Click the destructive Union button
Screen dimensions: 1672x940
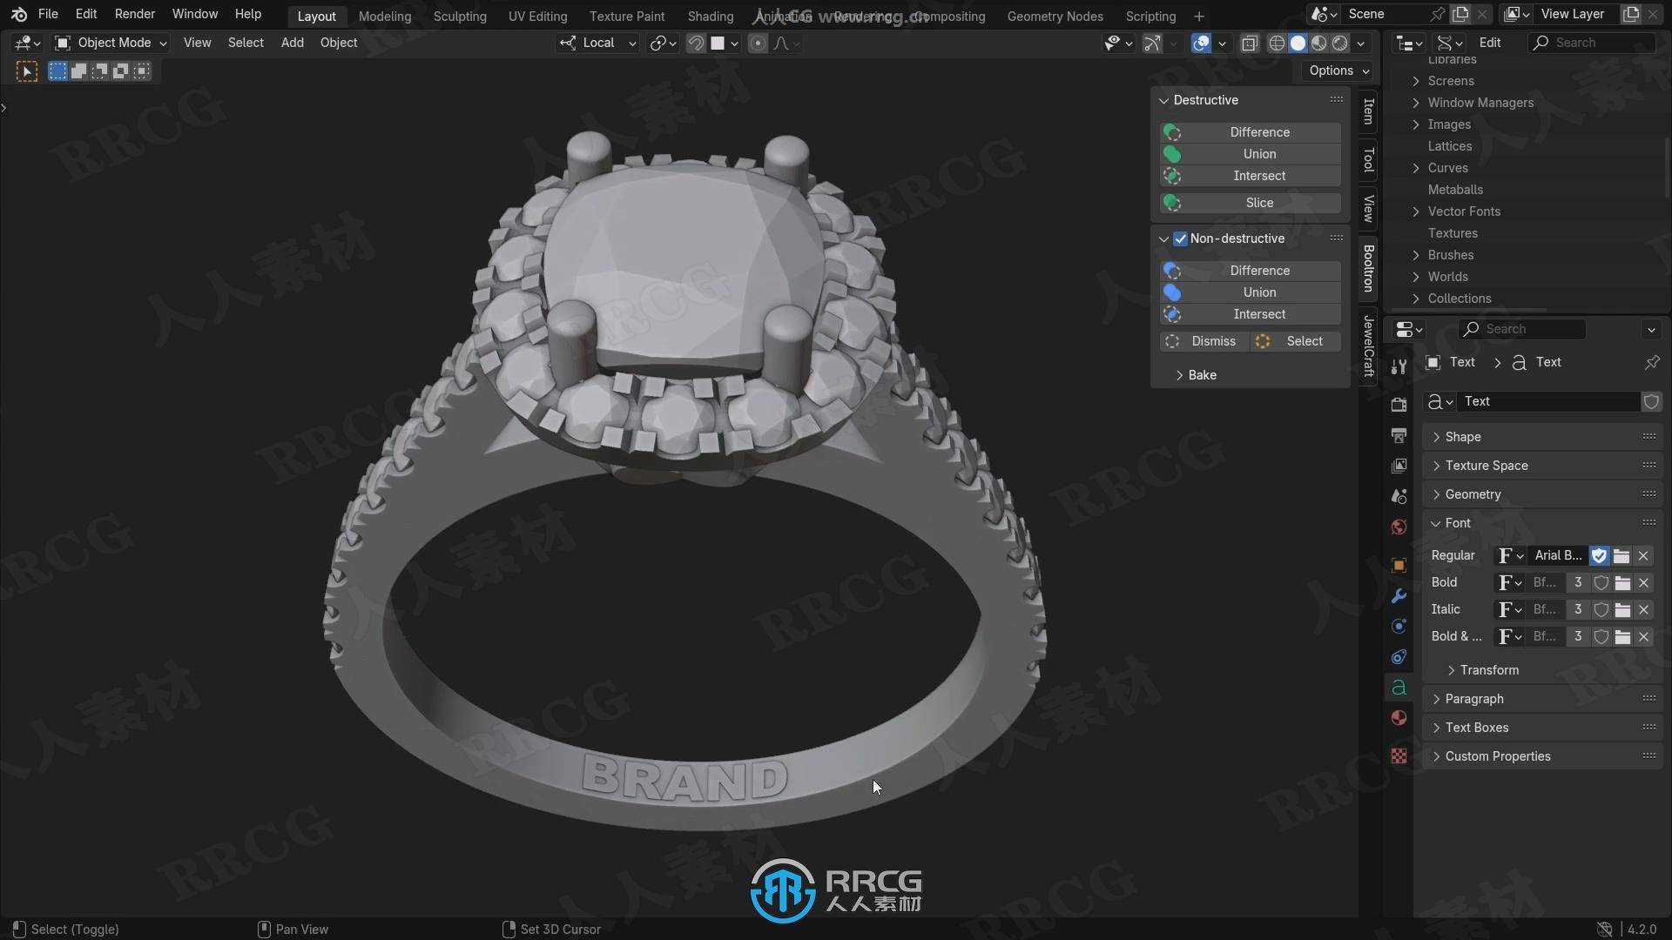1258,154
